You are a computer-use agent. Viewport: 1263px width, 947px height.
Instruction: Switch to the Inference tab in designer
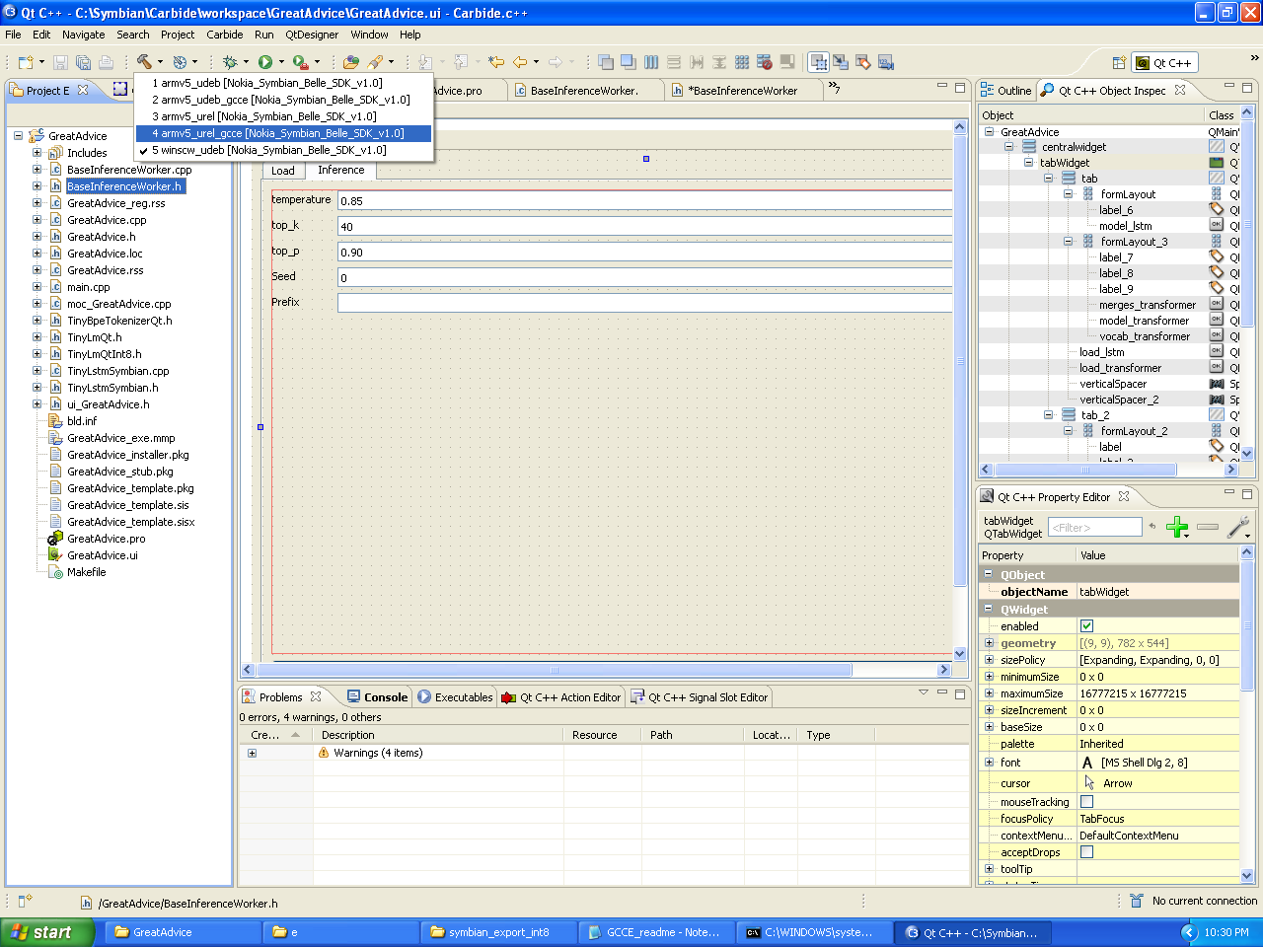tap(341, 170)
